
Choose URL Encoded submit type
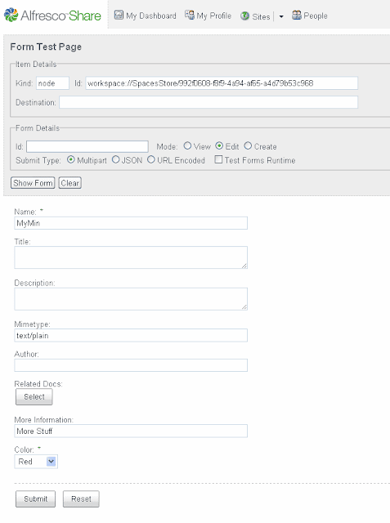tap(151, 159)
